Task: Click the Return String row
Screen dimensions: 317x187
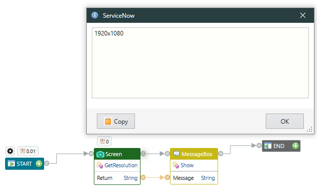Action: tap(117, 178)
